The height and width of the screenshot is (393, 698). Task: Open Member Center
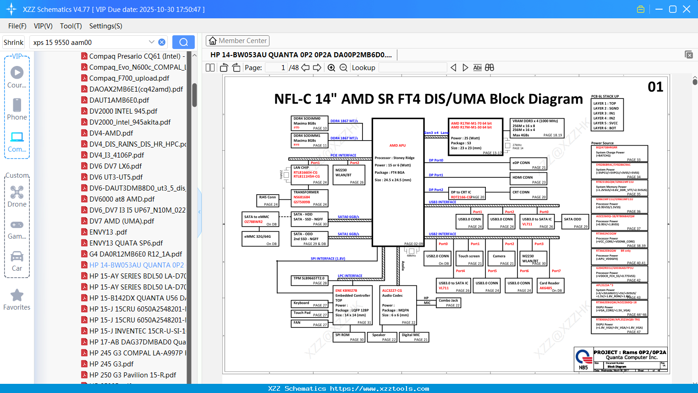(237, 41)
